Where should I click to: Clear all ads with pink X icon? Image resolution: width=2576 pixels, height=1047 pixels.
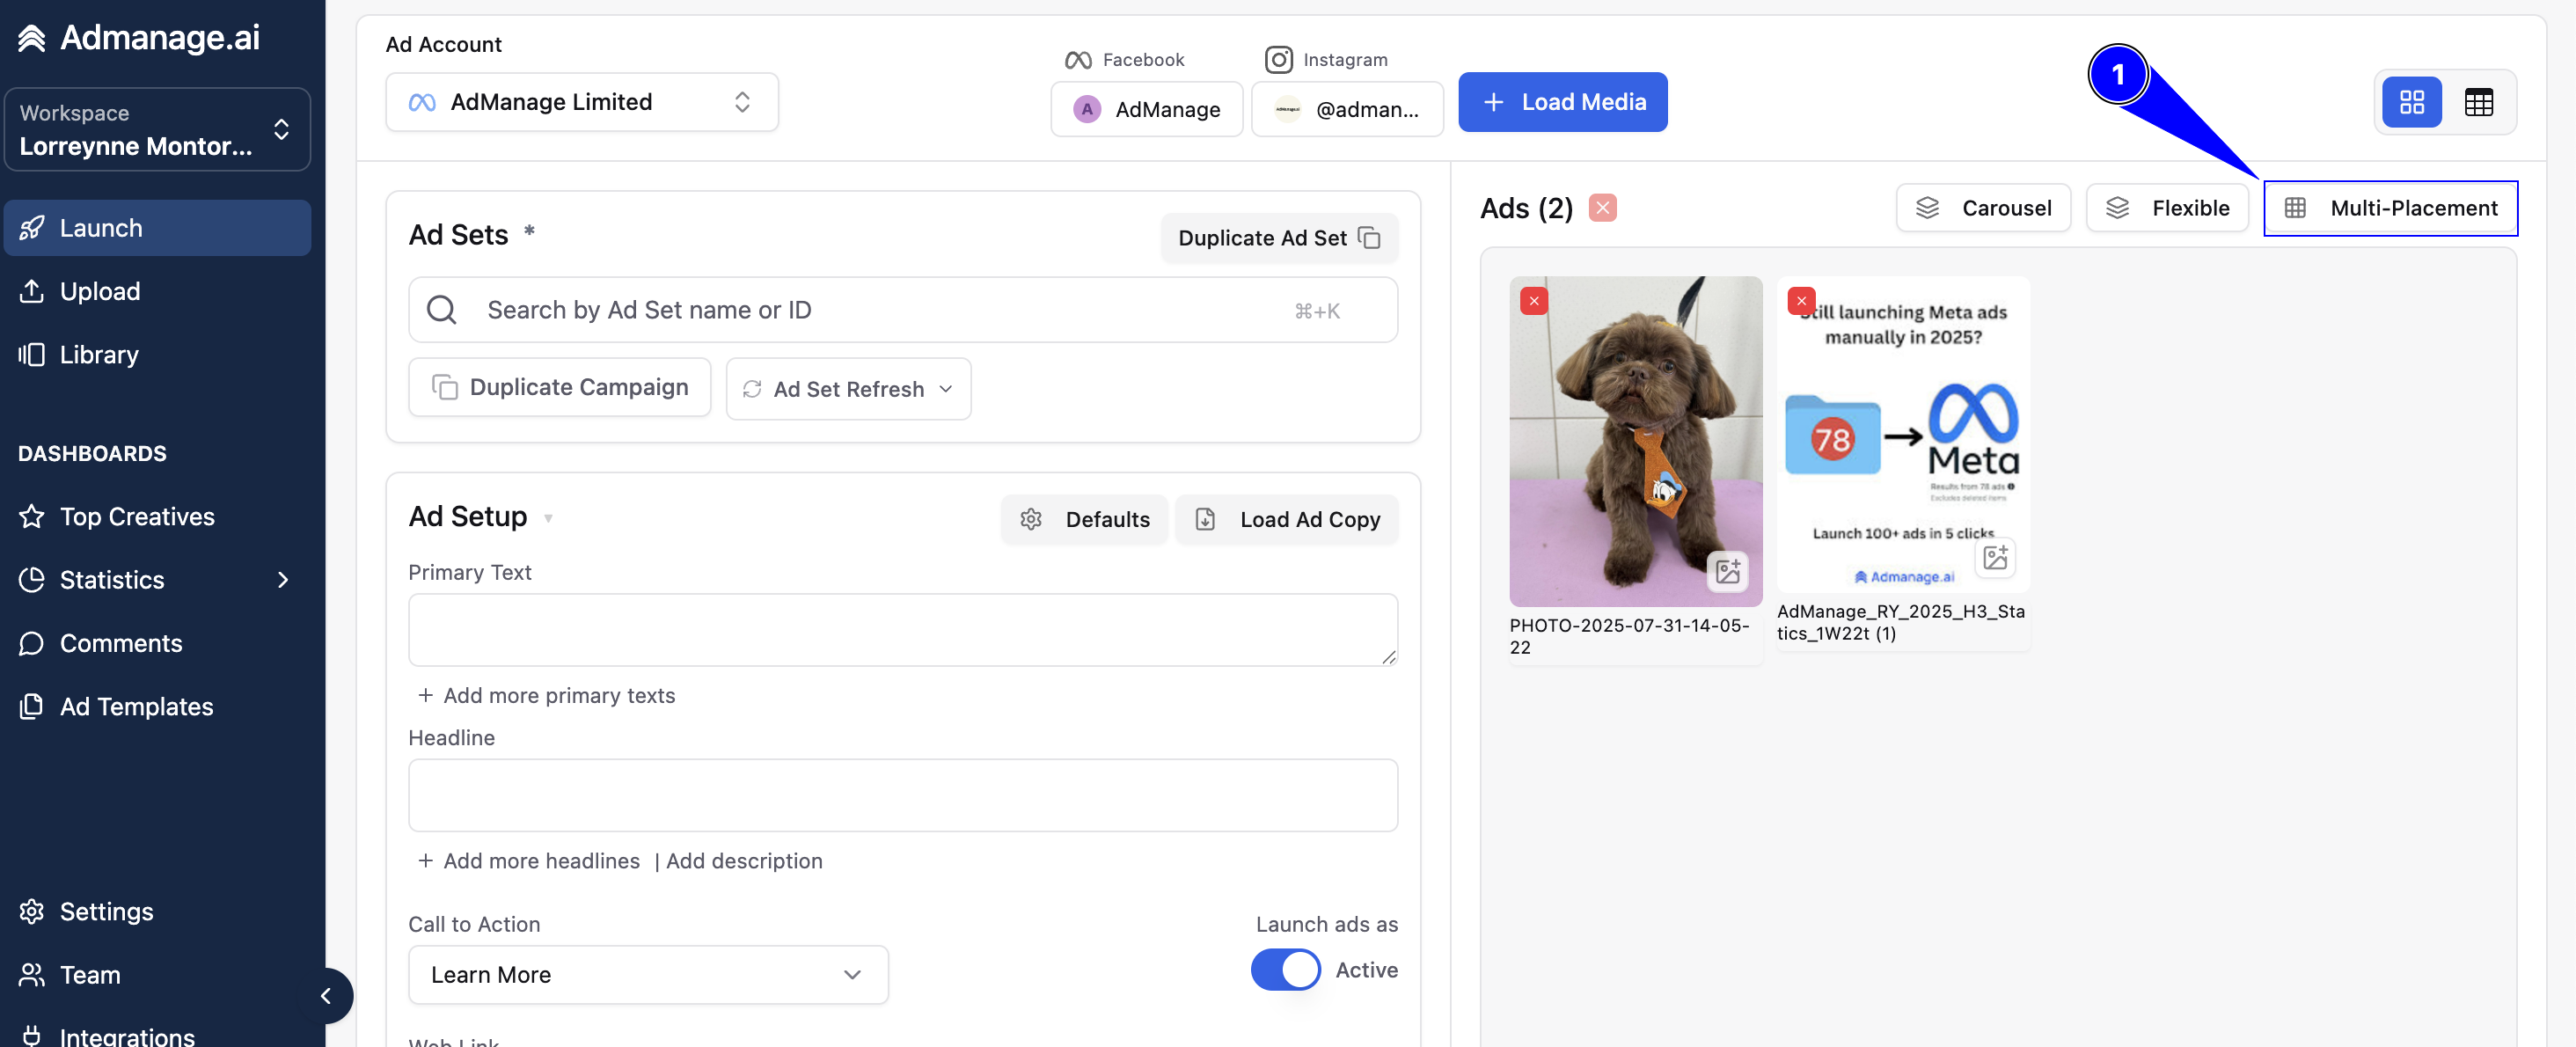click(1602, 208)
